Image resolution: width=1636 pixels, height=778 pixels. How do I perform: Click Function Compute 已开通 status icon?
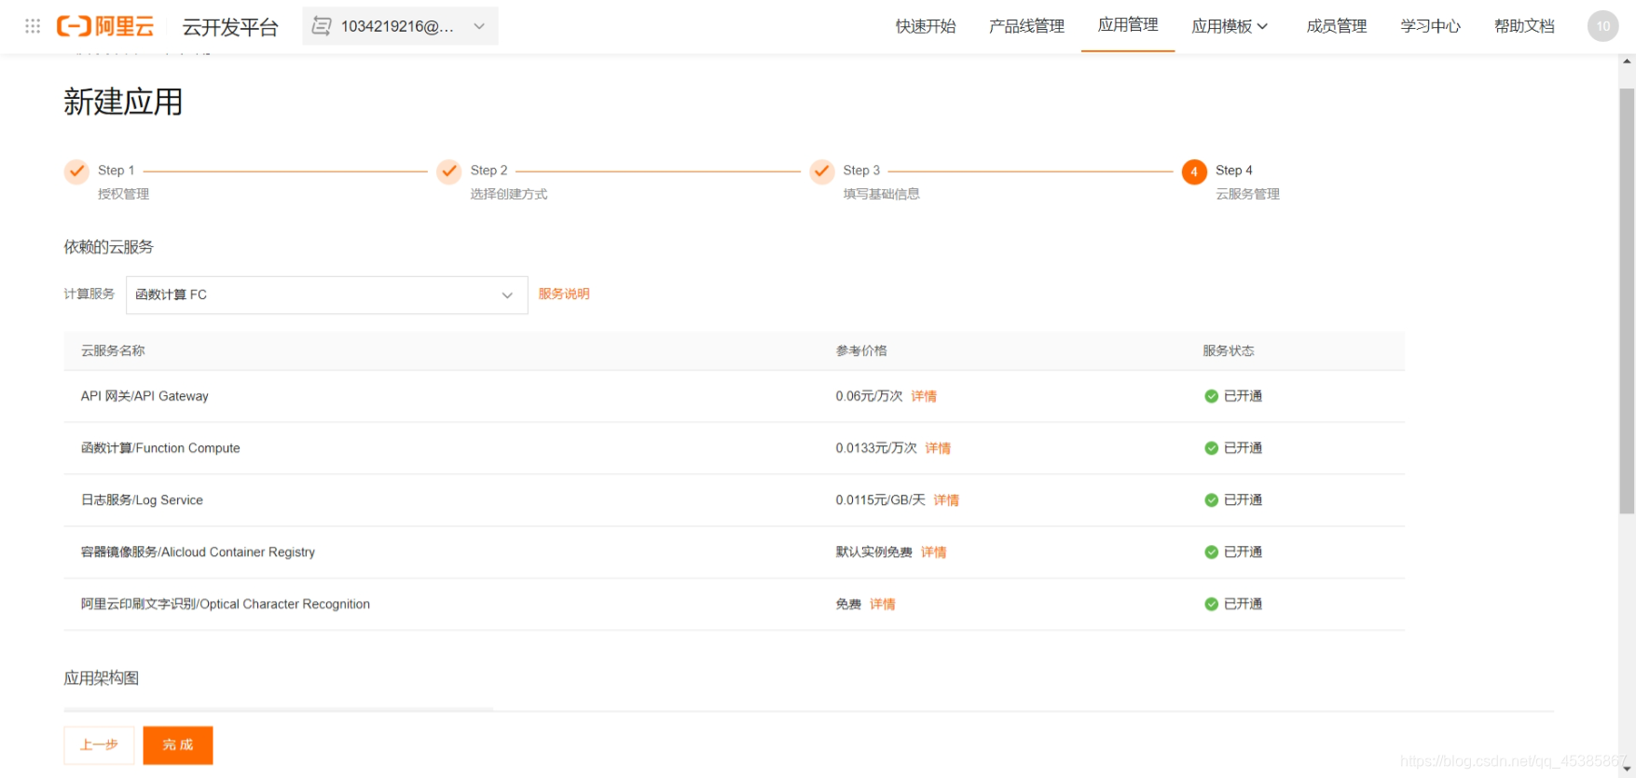1211,448
